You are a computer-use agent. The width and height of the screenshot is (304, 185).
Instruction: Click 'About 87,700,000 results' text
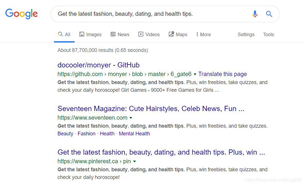tap(85, 50)
